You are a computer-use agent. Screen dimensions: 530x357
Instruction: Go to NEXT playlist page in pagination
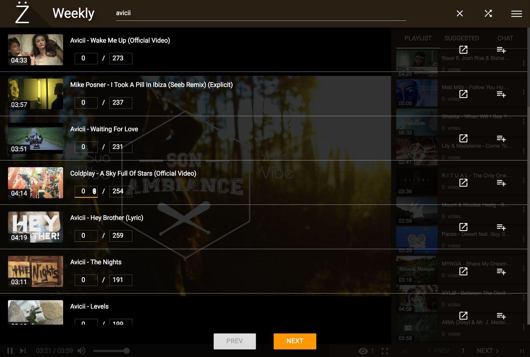coord(488,351)
